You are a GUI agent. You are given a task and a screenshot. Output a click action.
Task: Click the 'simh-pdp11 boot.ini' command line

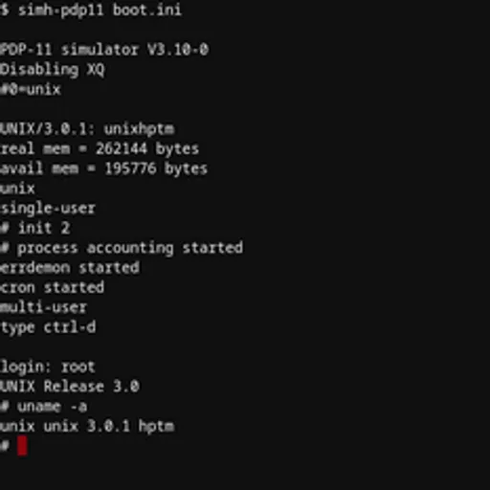[x=91, y=11]
